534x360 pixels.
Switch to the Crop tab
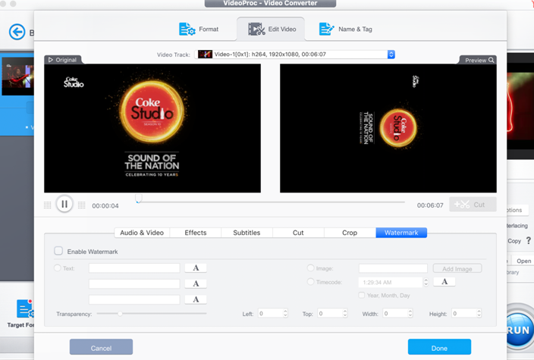pos(350,233)
